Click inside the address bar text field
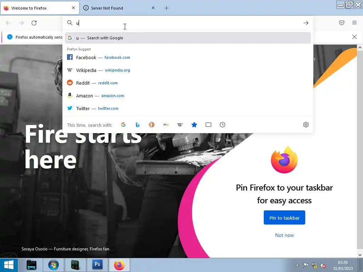 coord(188,23)
